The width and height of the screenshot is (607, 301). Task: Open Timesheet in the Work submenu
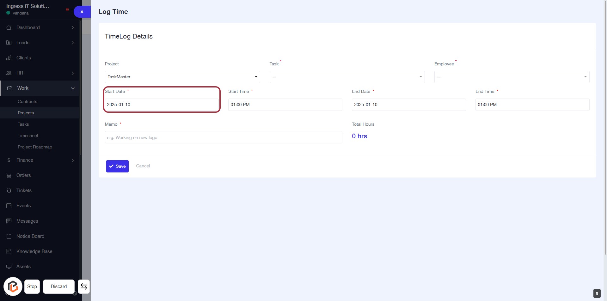(x=28, y=135)
